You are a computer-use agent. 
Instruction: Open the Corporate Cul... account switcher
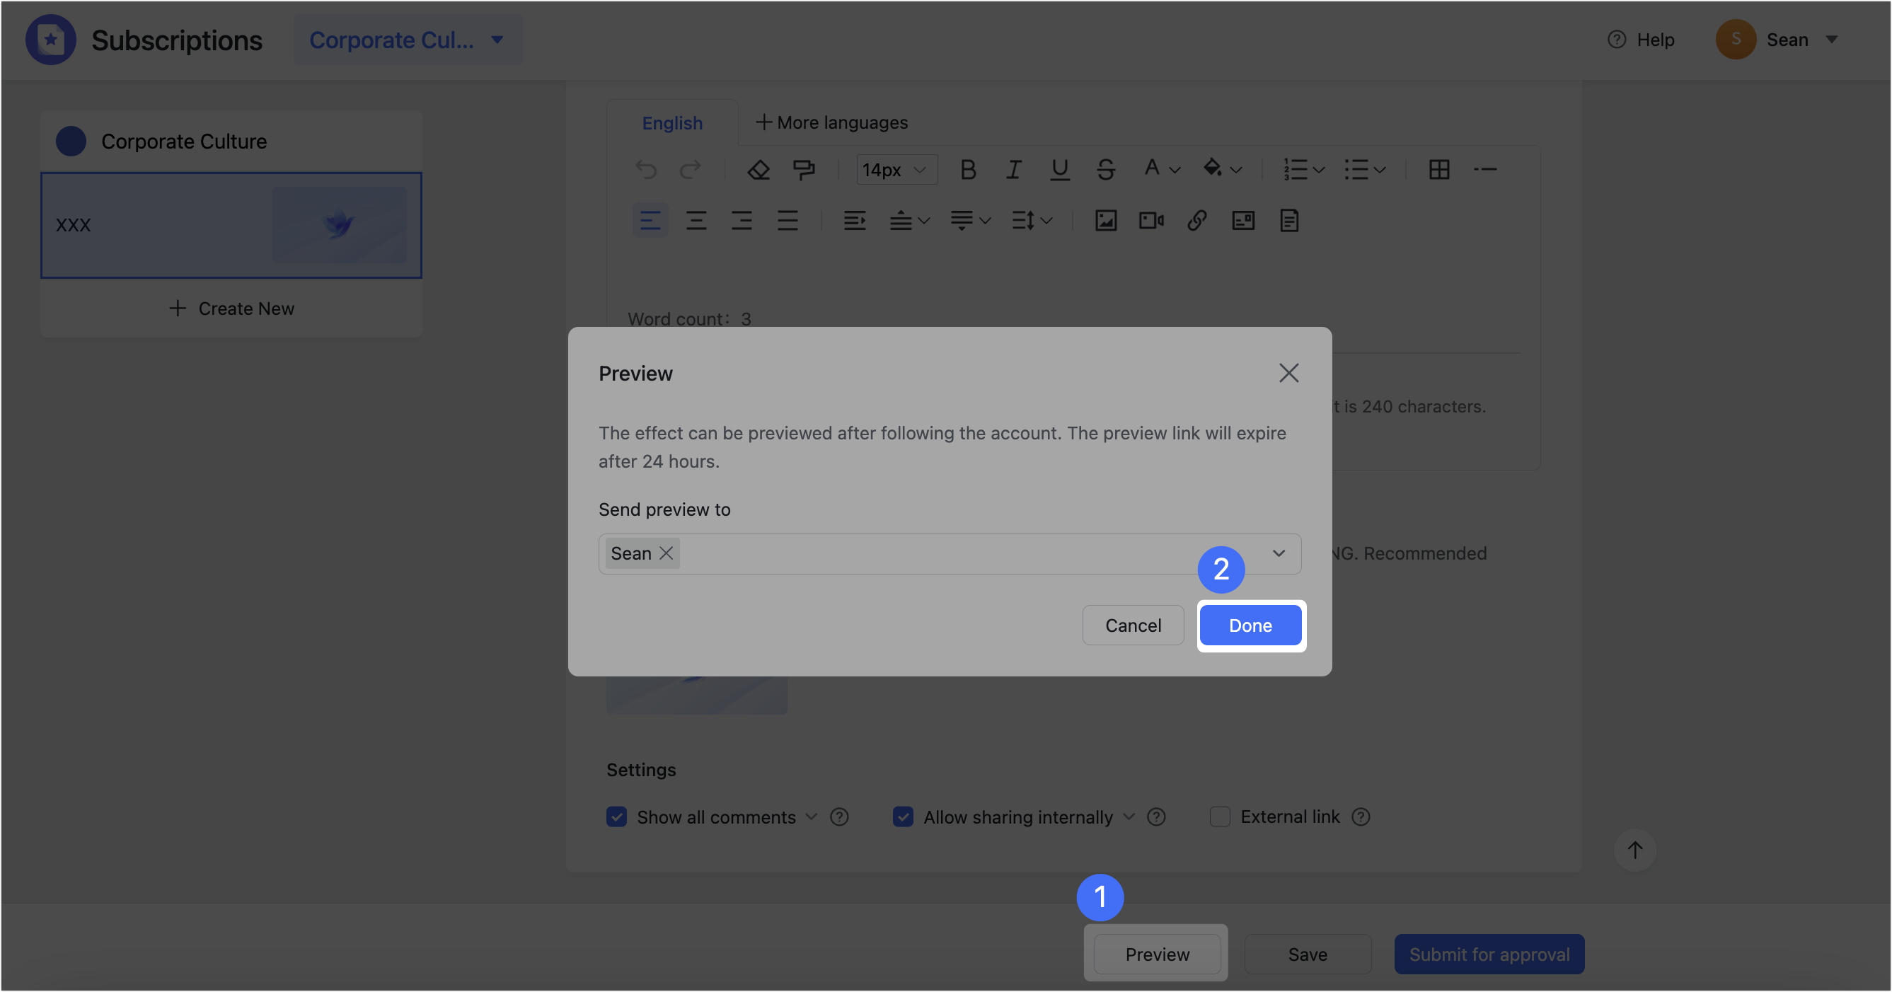coord(408,40)
